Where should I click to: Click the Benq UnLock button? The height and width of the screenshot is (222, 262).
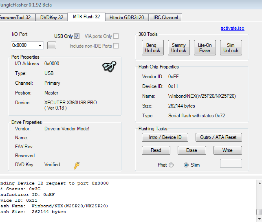point(153,48)
